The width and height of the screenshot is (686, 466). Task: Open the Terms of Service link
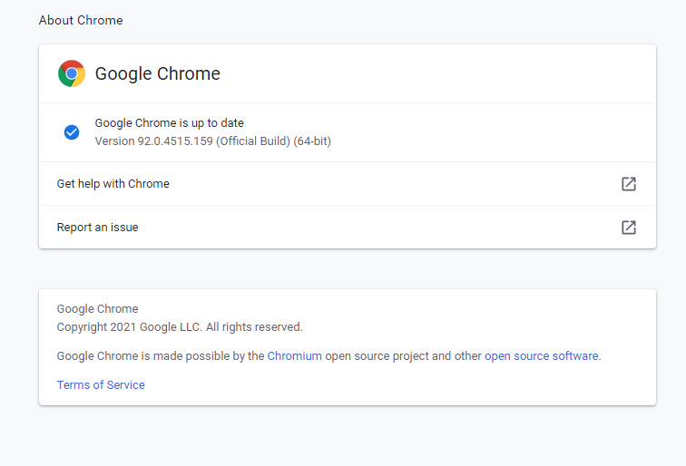101,384
